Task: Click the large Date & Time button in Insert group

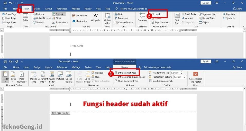Action: pyautogui.click(x=33, y=77)
